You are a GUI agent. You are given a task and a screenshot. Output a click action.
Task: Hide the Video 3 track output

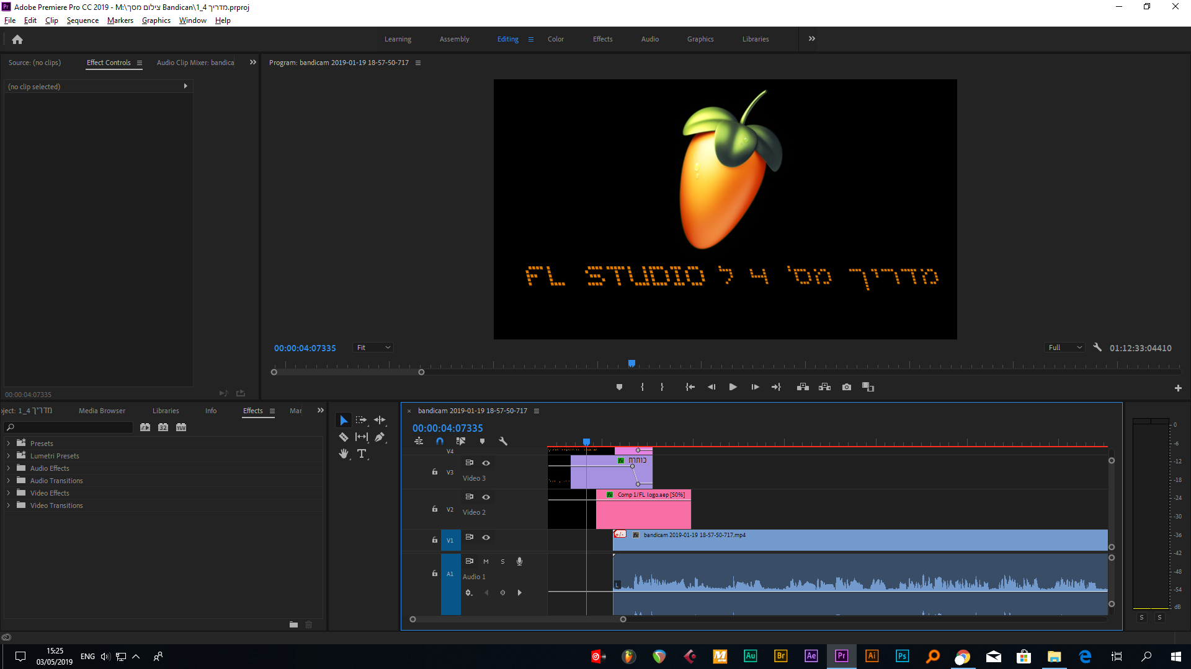486,463
